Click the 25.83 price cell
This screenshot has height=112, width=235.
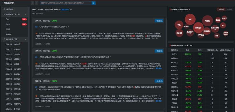(200, 70)
